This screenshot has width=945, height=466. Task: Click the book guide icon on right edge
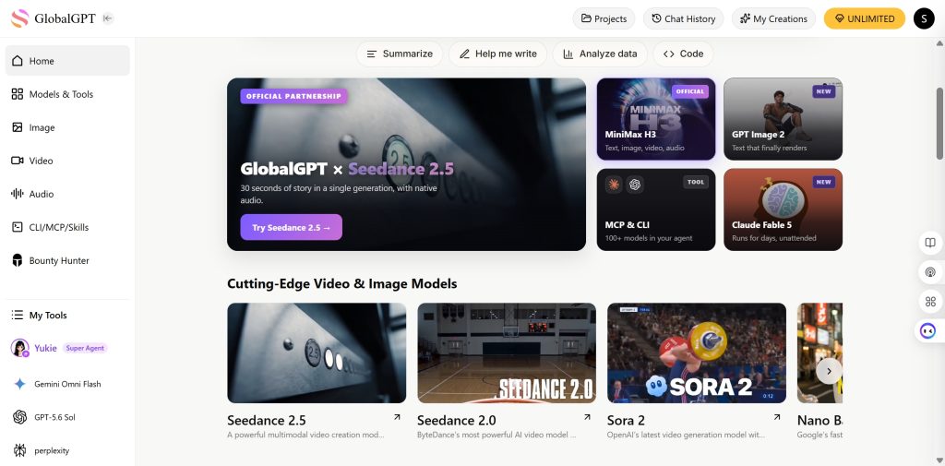coord(930,243)
